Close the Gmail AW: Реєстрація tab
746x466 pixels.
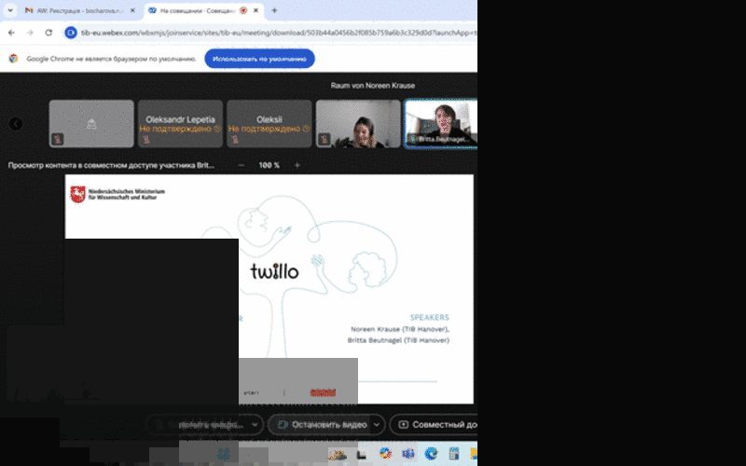coord(132,10)
